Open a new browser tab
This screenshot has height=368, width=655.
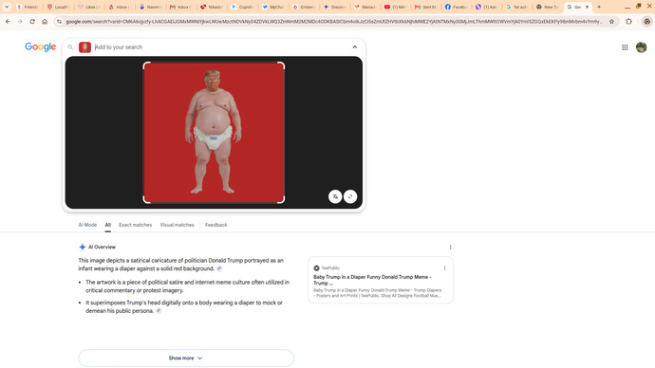pyautogui.click(x=599, y=7)
